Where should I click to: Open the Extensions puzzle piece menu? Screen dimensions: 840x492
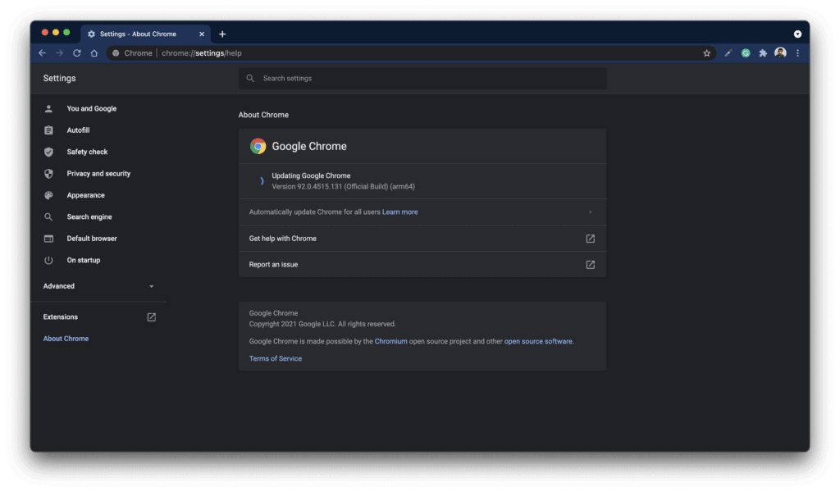[763, 53]
